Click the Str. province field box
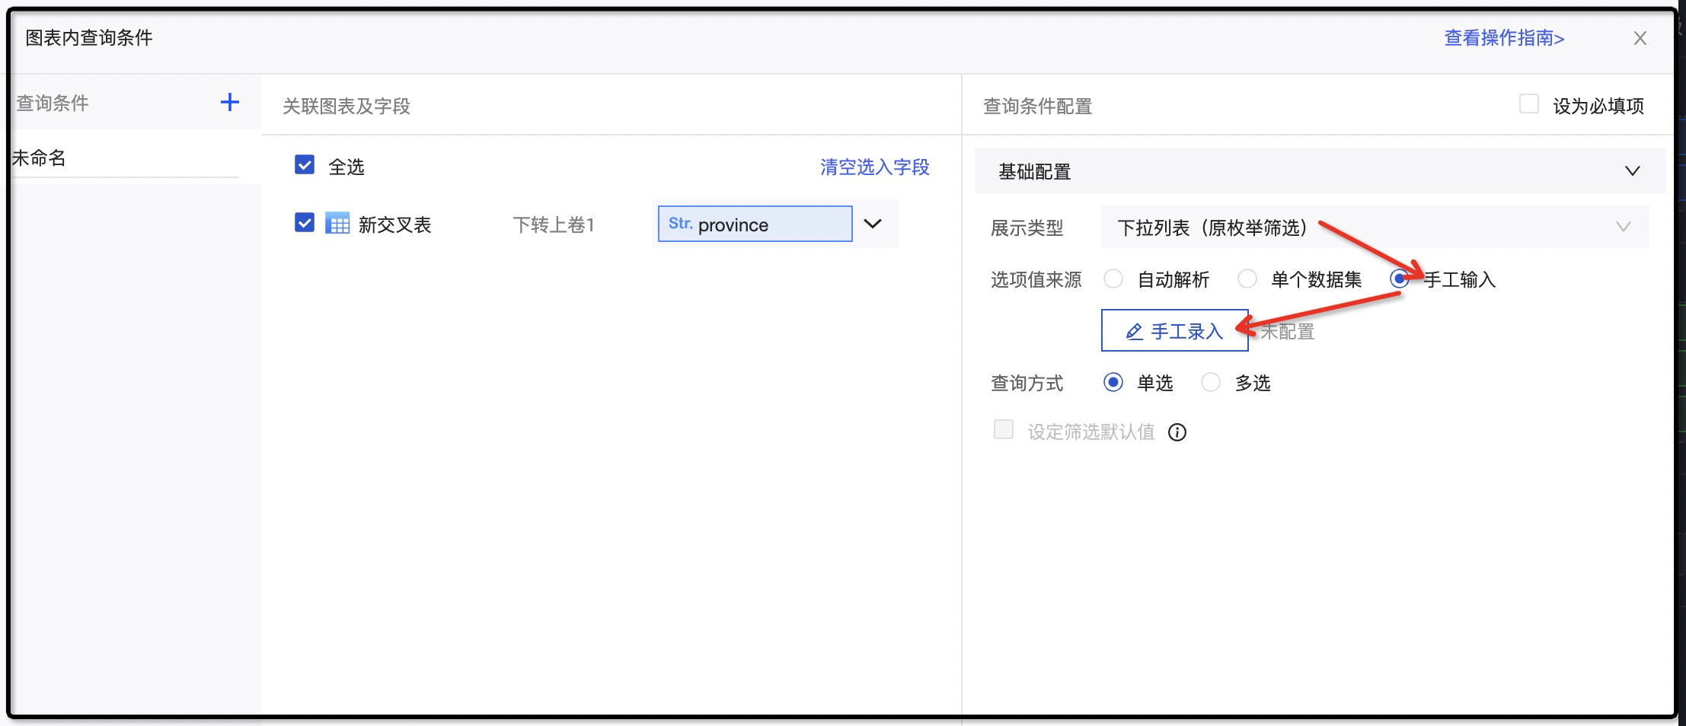The image size is (1686, 726). 754,224
